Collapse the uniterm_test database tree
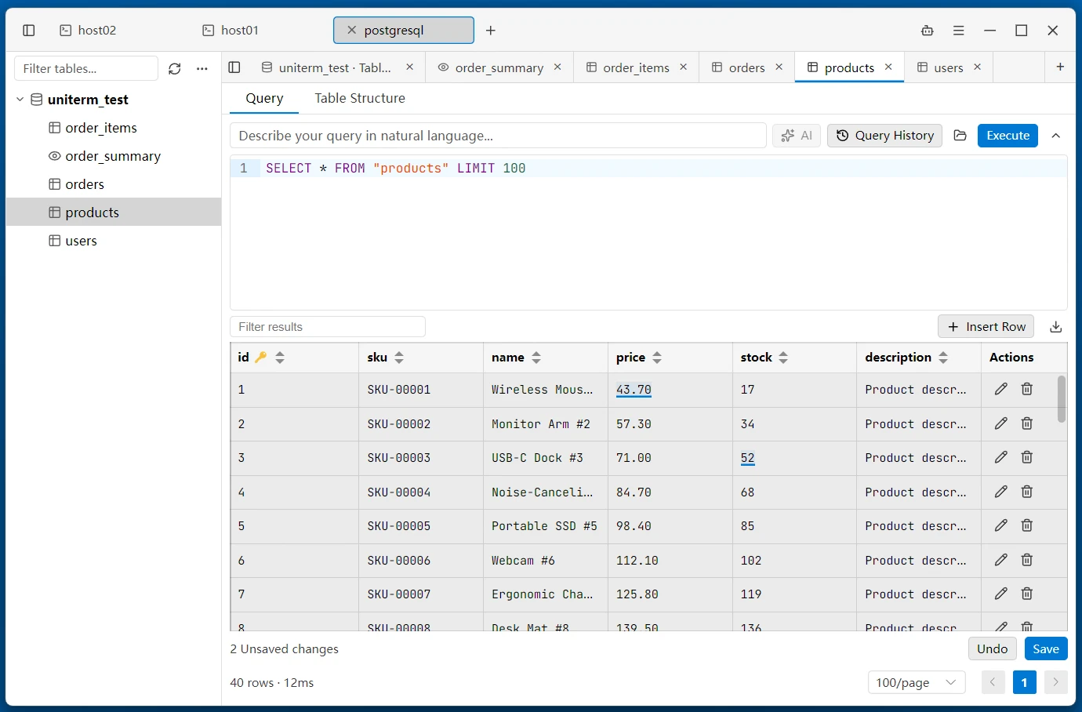The height and width of the screenshot is (712, 1082). (x=20, y=100)
